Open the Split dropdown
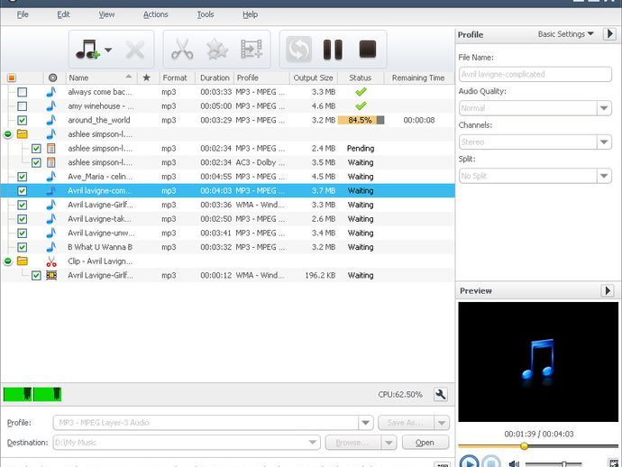The width and height of the screenshot is (622, 467). pos(604,176)
